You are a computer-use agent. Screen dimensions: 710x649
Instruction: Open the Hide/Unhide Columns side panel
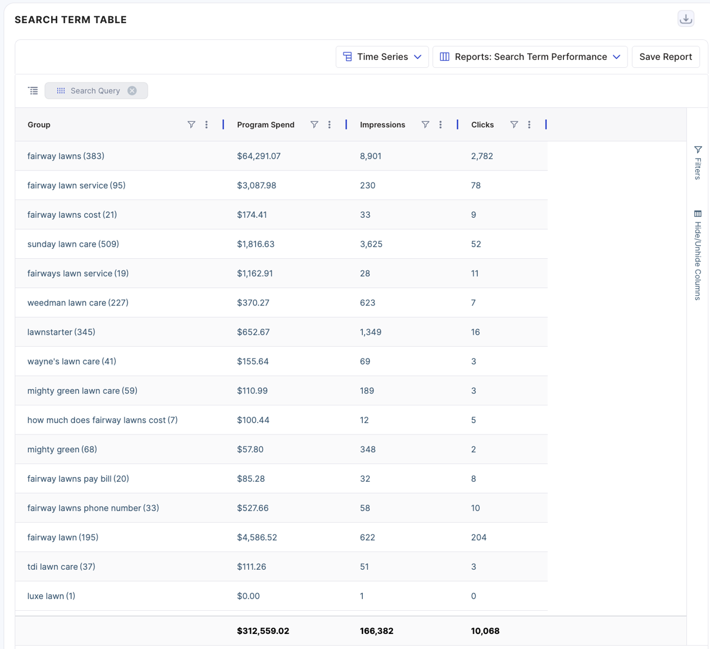[698, 255]
